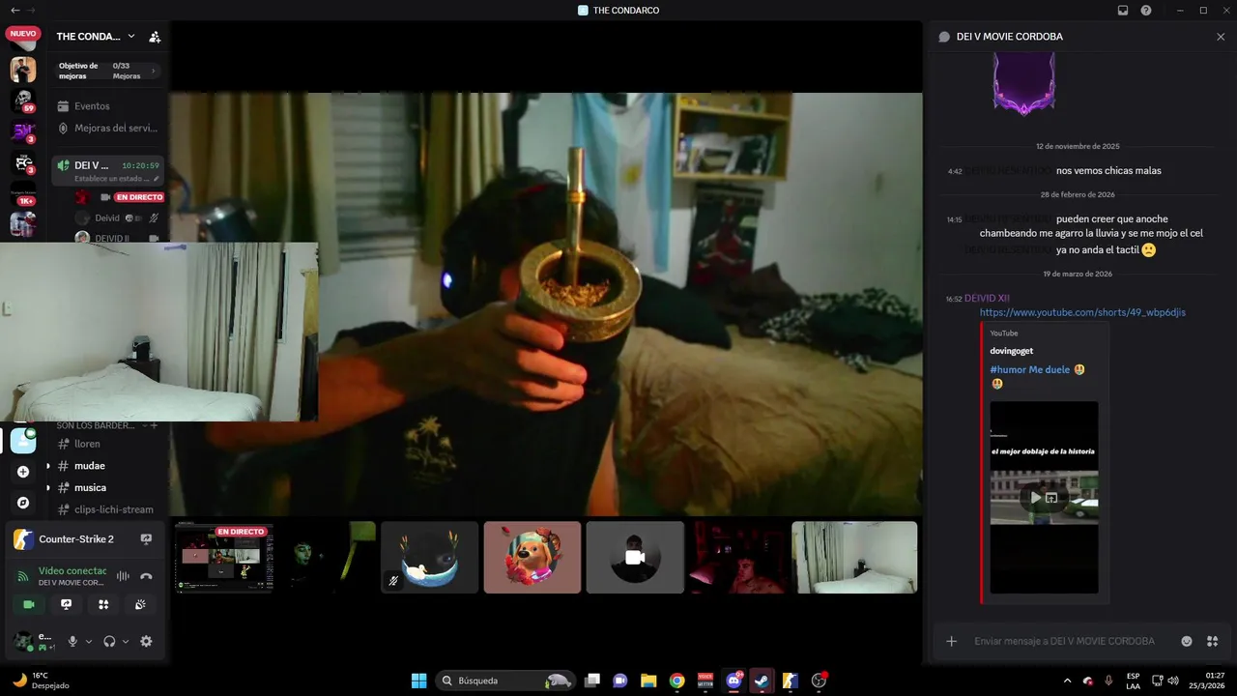Open Mejoras del servidor item

(x=107, y=128)
